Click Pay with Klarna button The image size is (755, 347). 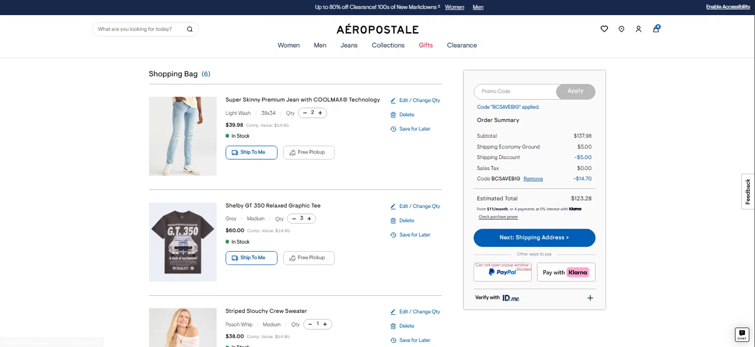click(x=566, y=272)
